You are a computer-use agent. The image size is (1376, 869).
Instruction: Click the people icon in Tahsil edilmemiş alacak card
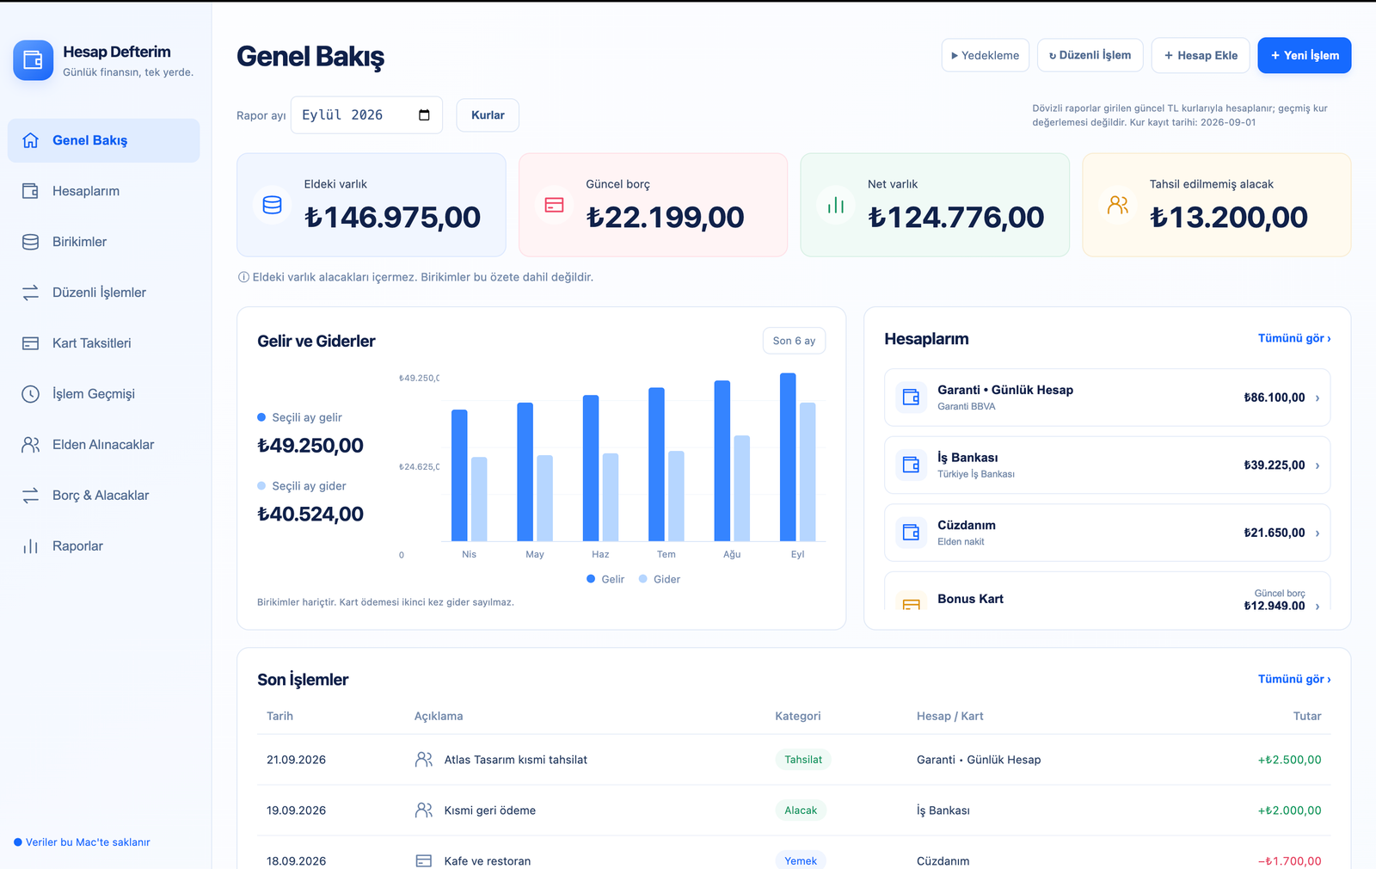(x=1118, y=205)
